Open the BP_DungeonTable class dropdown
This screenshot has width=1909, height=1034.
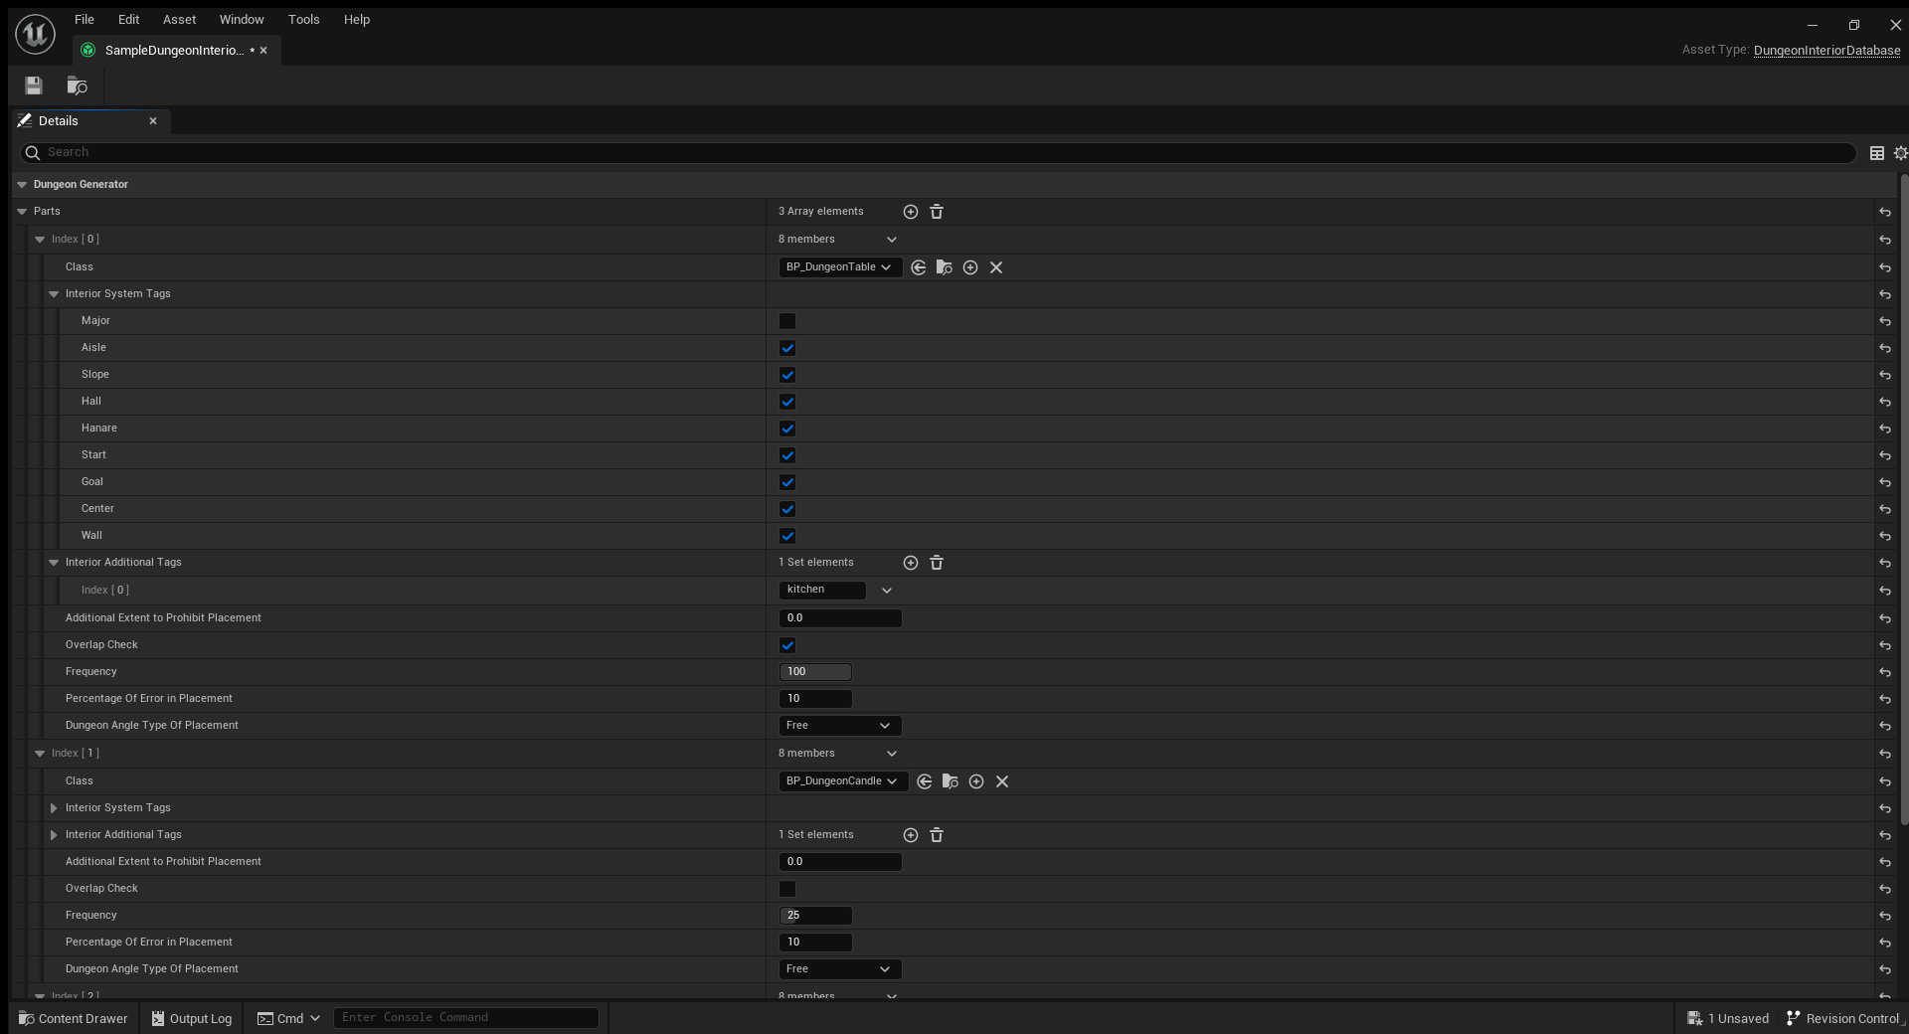coord(840,267)
